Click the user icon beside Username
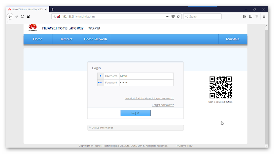 coord(101,76)
